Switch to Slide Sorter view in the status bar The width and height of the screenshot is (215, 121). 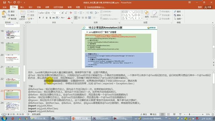(168, 114)
